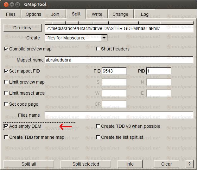The image size is (197, 170).
Task: Go to the Change tab
Action: (x=120, y=14)
